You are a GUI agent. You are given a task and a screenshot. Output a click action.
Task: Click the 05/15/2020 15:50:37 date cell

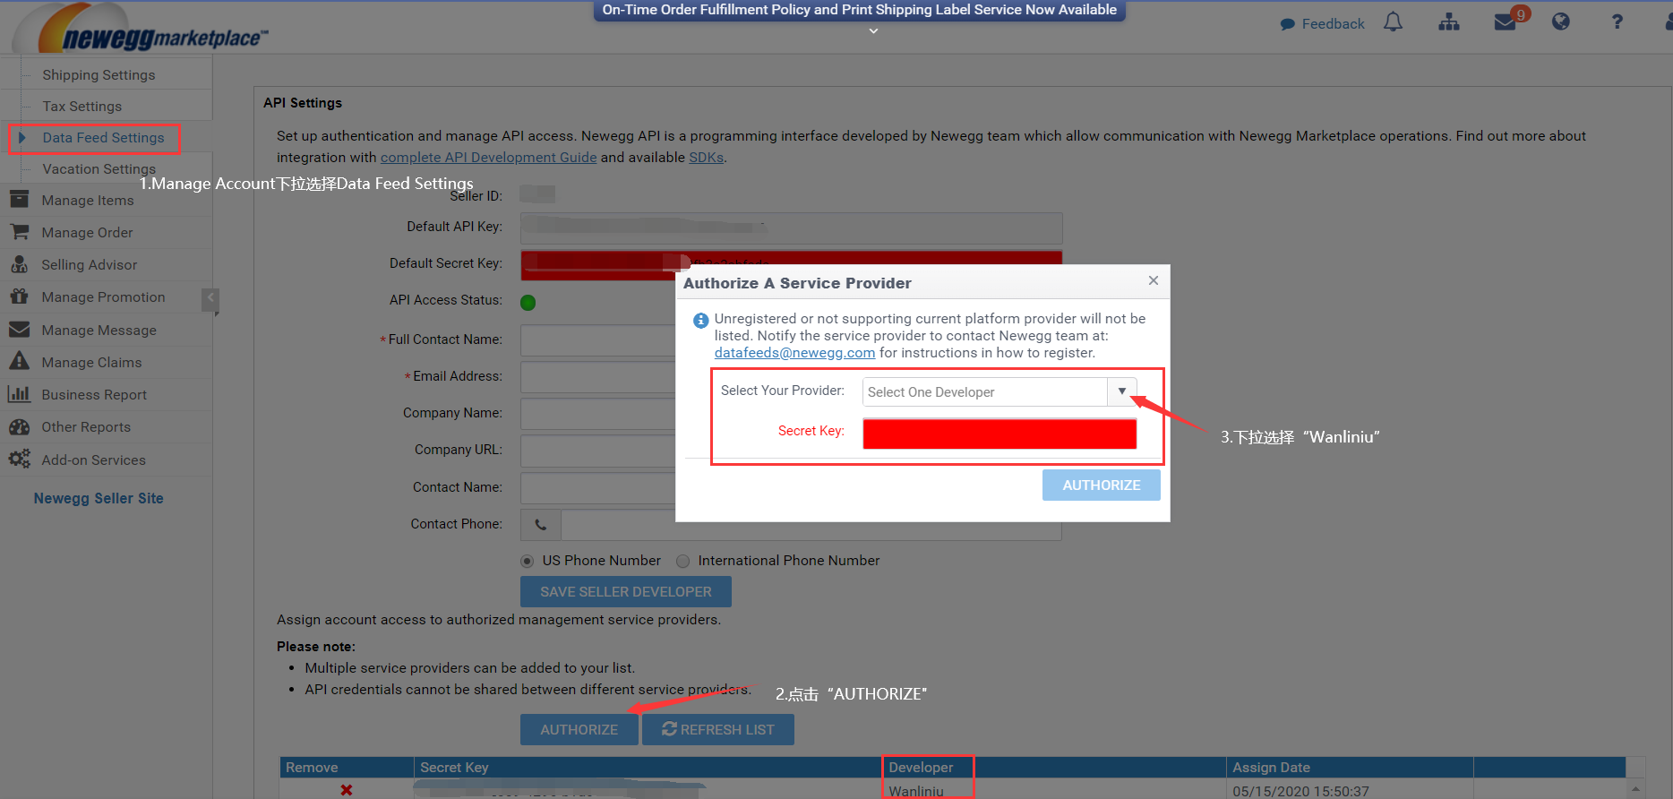[x=1300, y=791]
